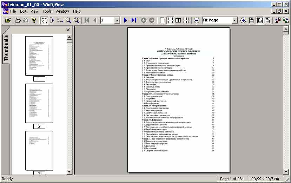
Task: Click the yellow question mark help icon
Action: tap(34, 20)
